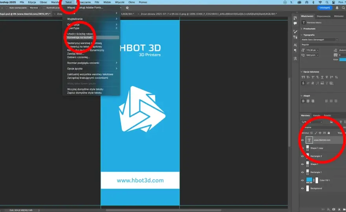Center paragraph text alignment
Viewport: 346px width, 212px height.
coord(308,101)
